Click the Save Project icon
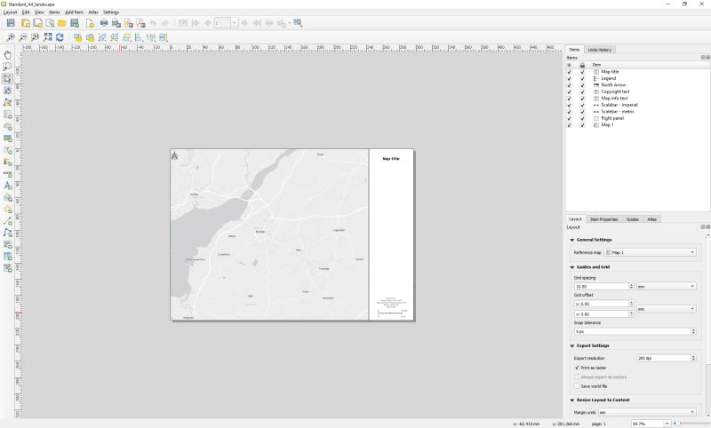This screenshot has height=428, width=711. tap(11, 23)
